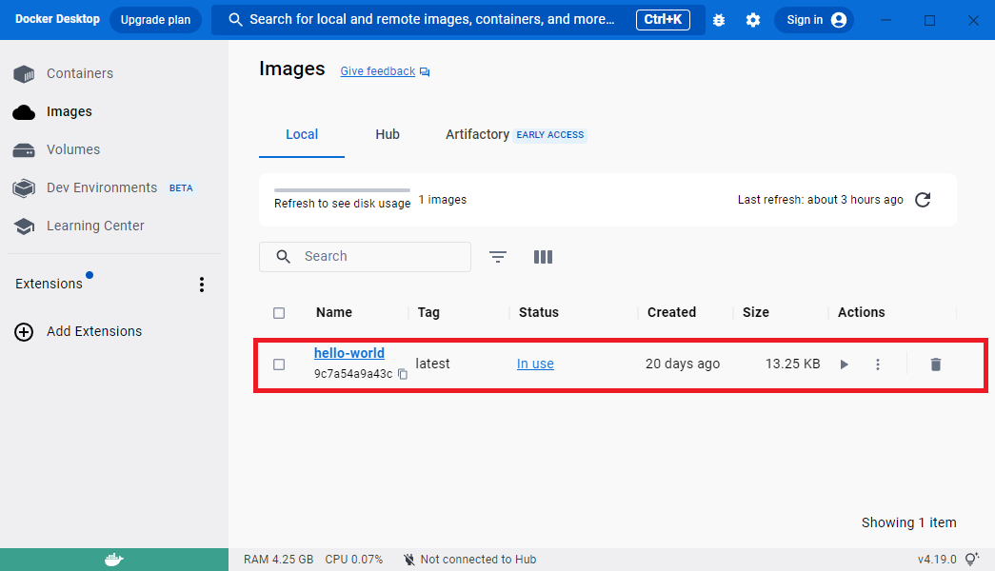Open the filter options icon
The image size is (995, 571).
point(498,257)
